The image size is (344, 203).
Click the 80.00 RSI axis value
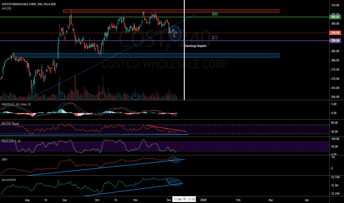(x=334, y=123)
